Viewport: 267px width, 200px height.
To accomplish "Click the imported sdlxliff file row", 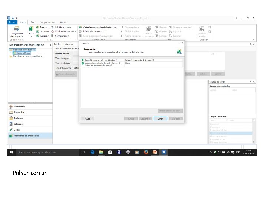I will [132, 60].
